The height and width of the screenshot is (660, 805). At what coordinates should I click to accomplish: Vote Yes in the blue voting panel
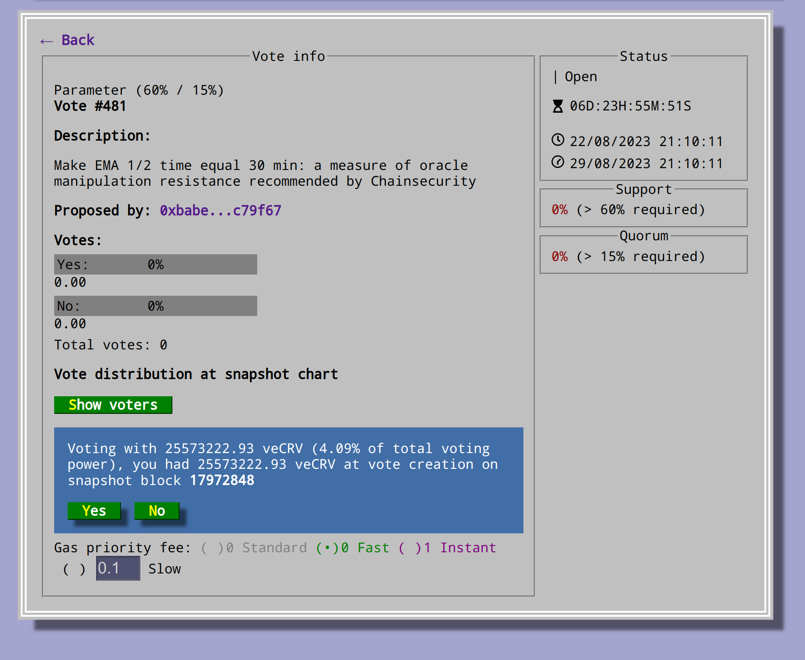pos(94,511)
